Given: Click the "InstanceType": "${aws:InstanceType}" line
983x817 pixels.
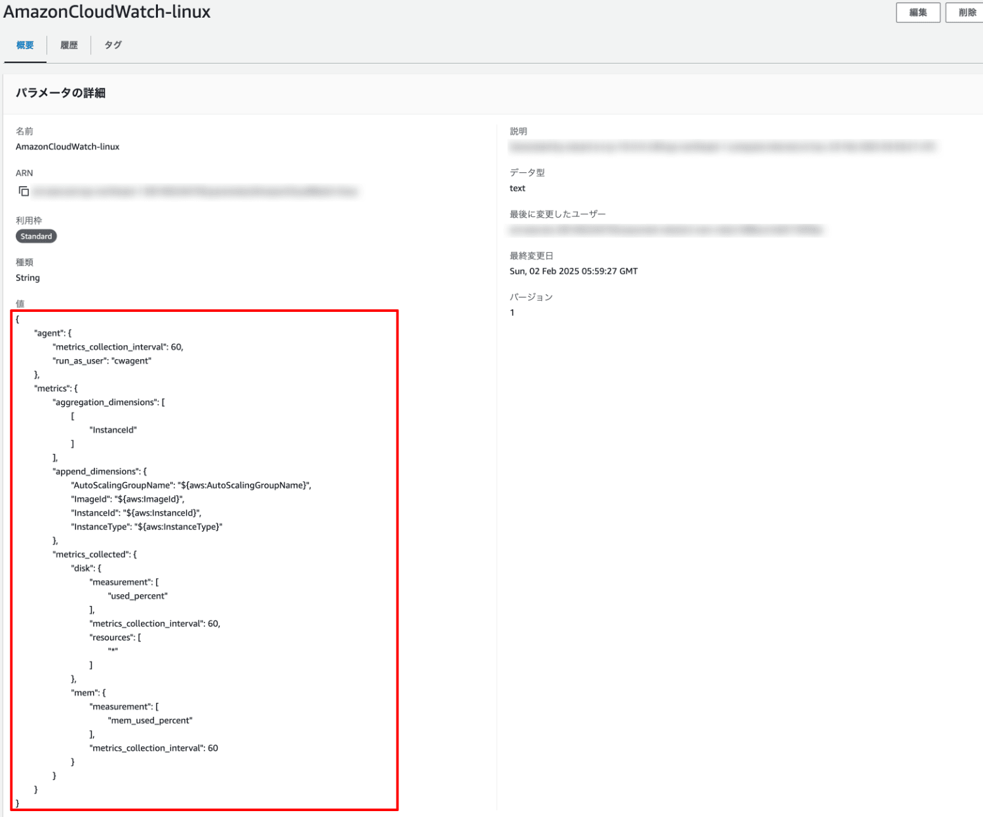Looking at the screenshot, I should [x=147, y=527].
